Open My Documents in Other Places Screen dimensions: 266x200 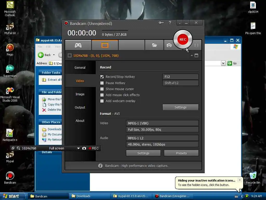pyautogui.click(x=52, y=134)
